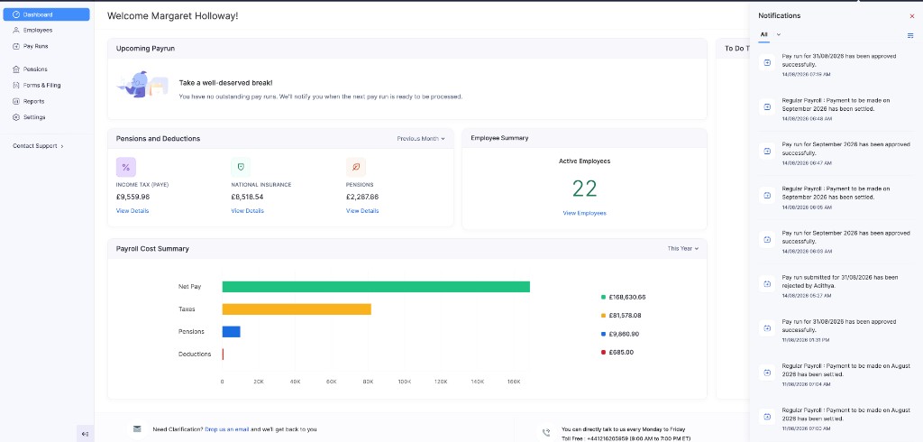The height and width of the screenshot is (442, 923).
Task: Click the break illustration in Upcoming Payrun
Action: click(142, 85)
